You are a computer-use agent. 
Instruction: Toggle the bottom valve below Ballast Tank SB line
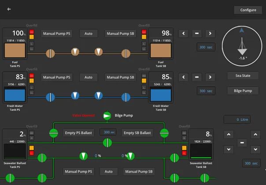[x=174, y=178]
